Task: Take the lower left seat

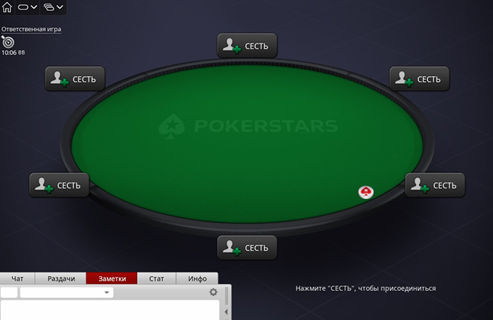Action: click(59, 185)
